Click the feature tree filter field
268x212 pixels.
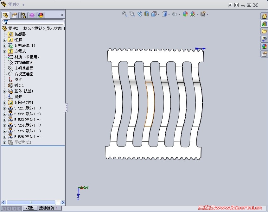(x=33, y=22)
